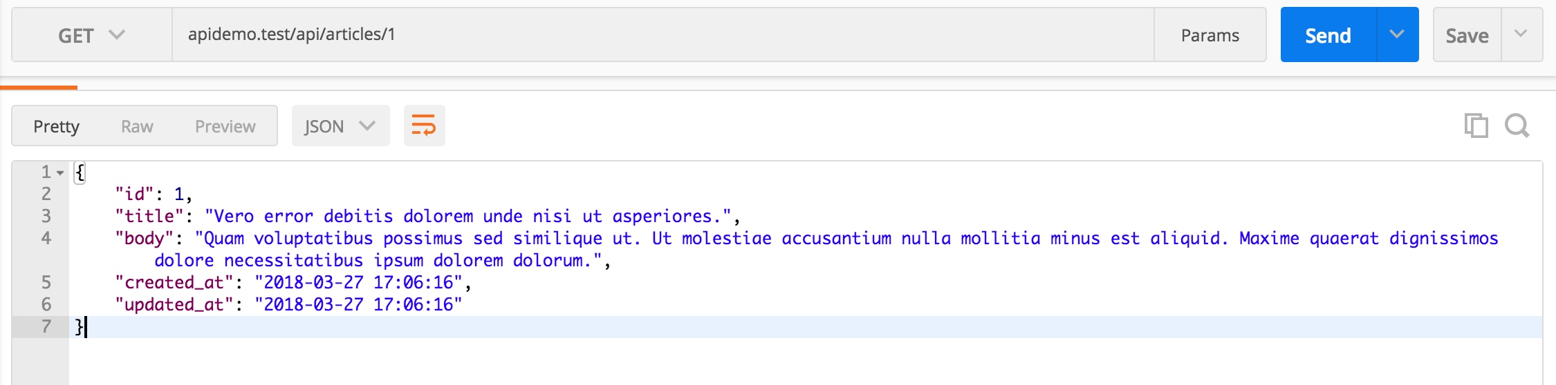Image resolution: width=1556 pixels, height=385 pixels.
Task: Select line number 4 in the gutter
Action: (46, 238)
